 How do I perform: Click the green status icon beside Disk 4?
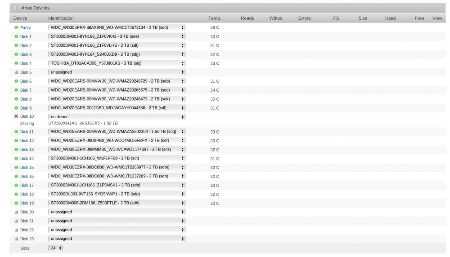click(16, 63)
